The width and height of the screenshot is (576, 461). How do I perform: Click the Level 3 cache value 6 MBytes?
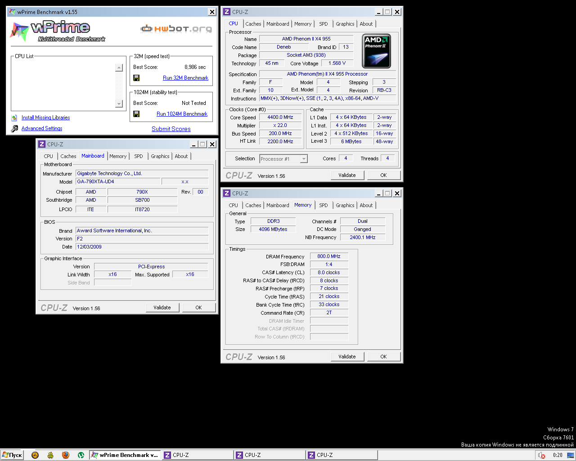(351, 141)
